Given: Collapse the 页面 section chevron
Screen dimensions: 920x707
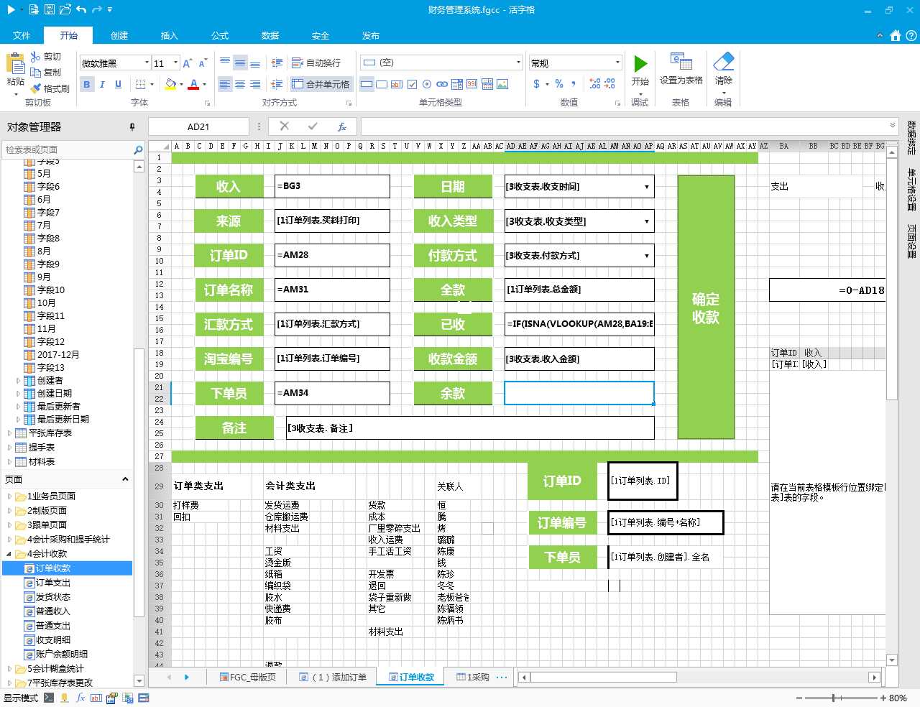Looking at the screenshot, I should click(x=125, y=479).
